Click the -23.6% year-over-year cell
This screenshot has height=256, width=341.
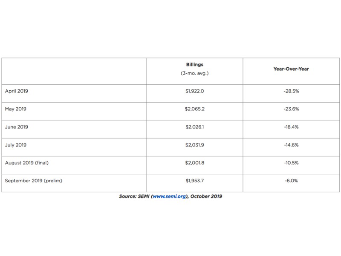click(x=291, y=109)
